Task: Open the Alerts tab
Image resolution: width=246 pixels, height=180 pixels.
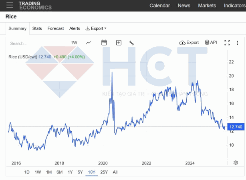Action: point(75,28)
